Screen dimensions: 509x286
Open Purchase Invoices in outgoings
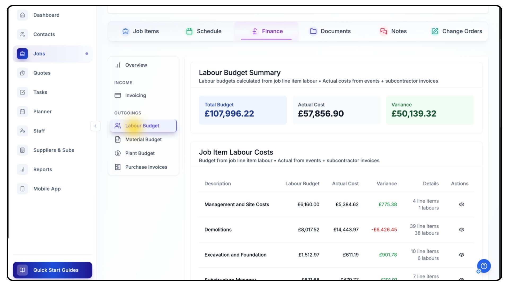click(146, 167)
